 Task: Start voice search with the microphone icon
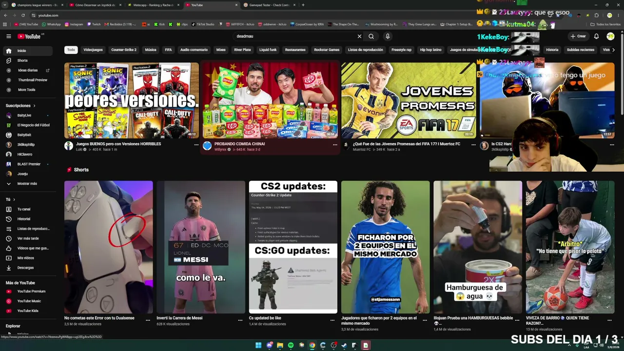coord(388,36)
